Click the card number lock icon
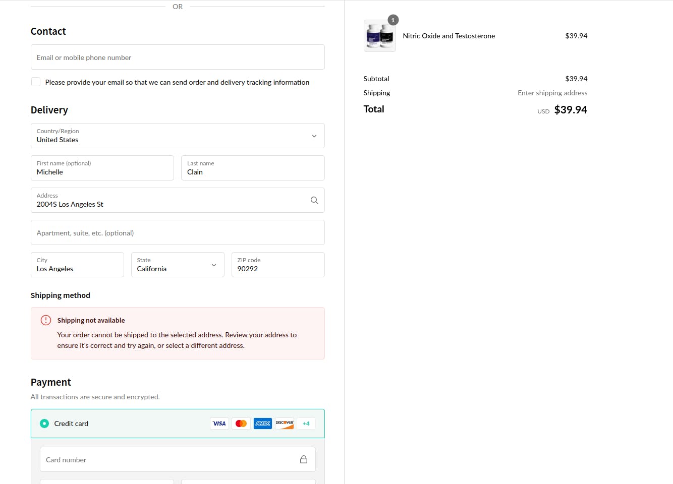 click(304, 459)
